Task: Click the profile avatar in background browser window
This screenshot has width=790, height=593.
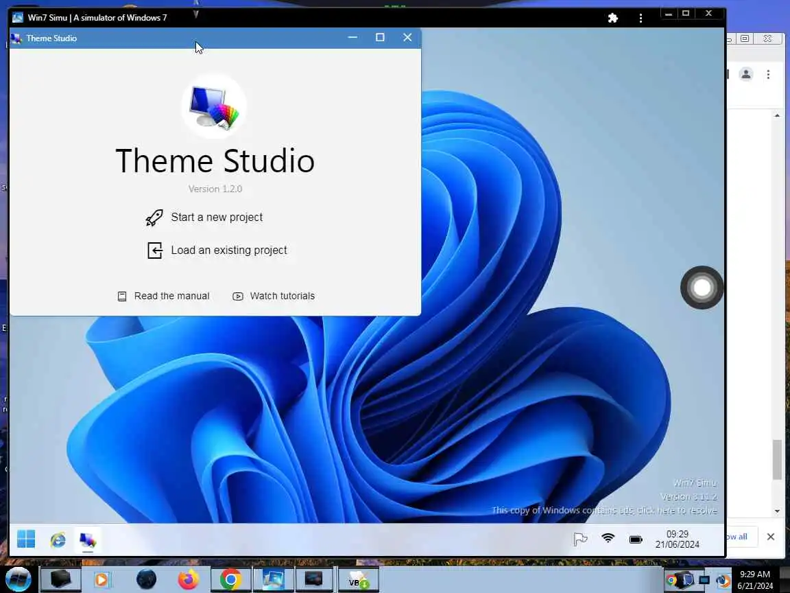Action: pyautogui.click(x=745, y=75)
